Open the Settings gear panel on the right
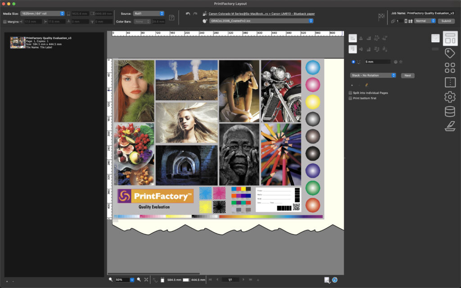 pos(450,95)
